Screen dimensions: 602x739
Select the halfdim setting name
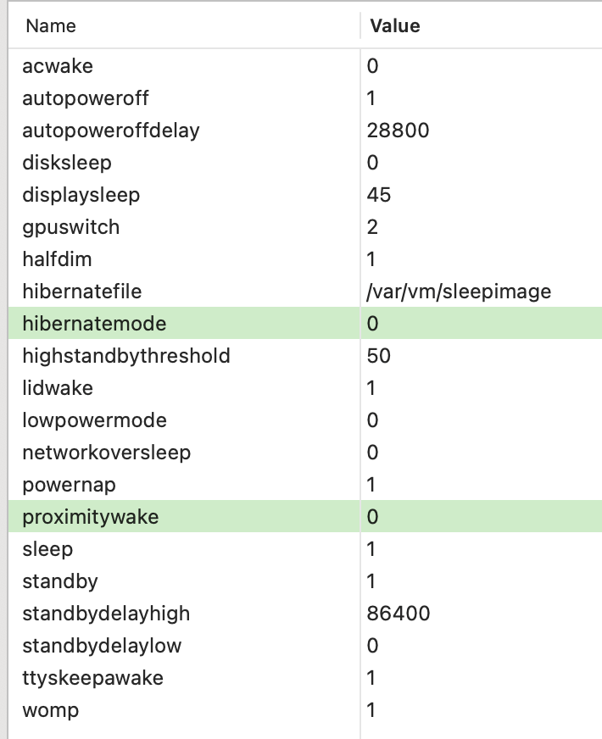pos(57,259)
